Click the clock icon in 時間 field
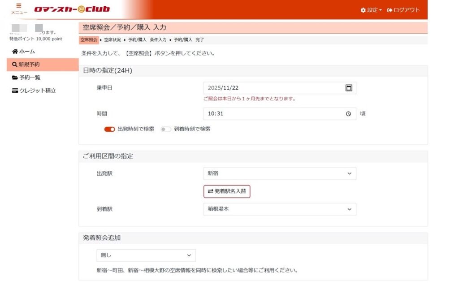459x285 pixels. pos(348,114)
